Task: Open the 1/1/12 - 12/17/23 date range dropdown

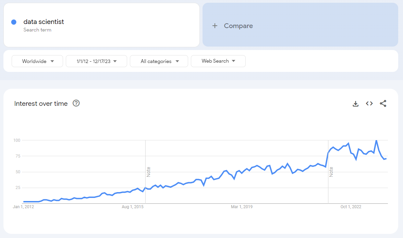Action: coord(96,61)
